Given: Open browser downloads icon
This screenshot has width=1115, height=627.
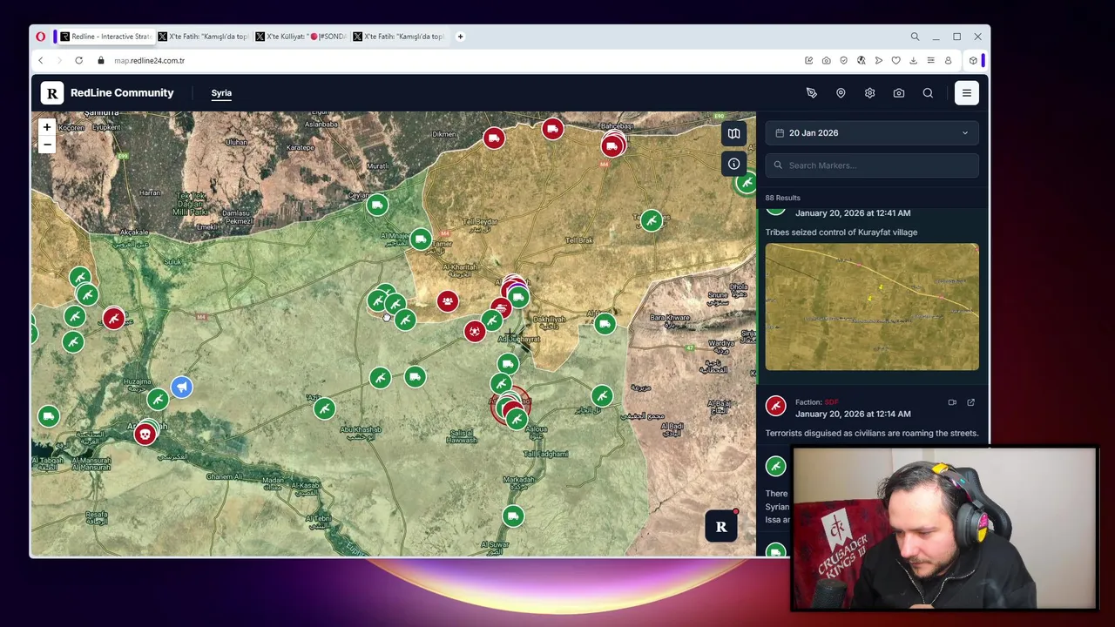Looking at the screenshot, I should 913,61.
